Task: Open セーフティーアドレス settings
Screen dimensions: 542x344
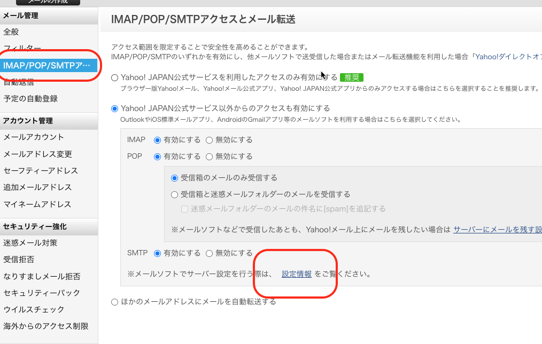Action: (41, 170)
